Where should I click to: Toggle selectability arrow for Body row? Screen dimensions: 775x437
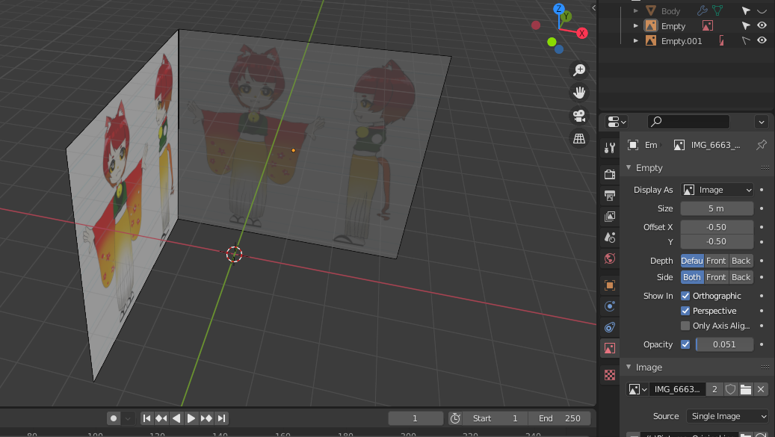[746, 11]
